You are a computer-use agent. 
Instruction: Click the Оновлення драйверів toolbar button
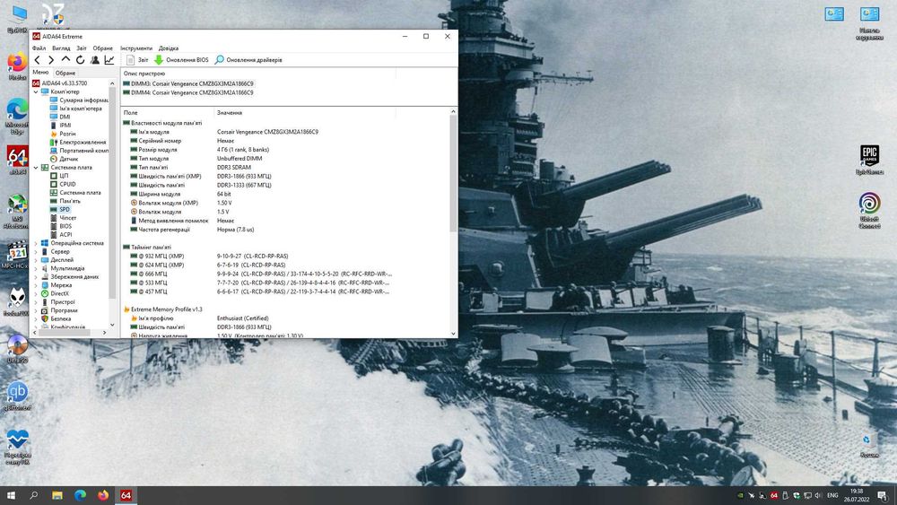(x=248, y=59)
